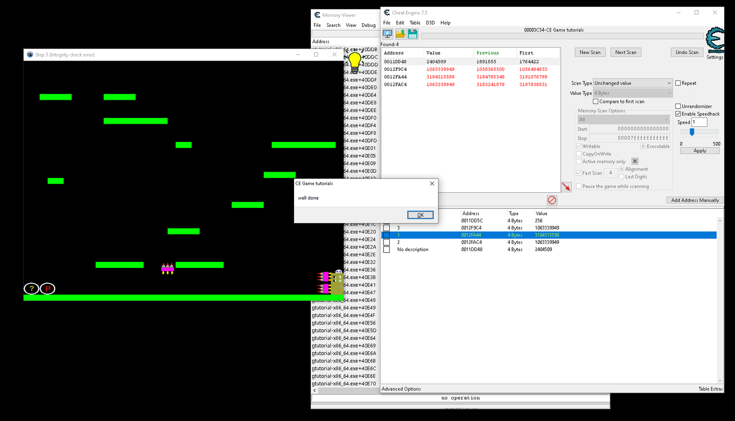This screenshot has width=735, height=421.
Task: Click the yellow question mark button in game
Action: pos(31,288)
